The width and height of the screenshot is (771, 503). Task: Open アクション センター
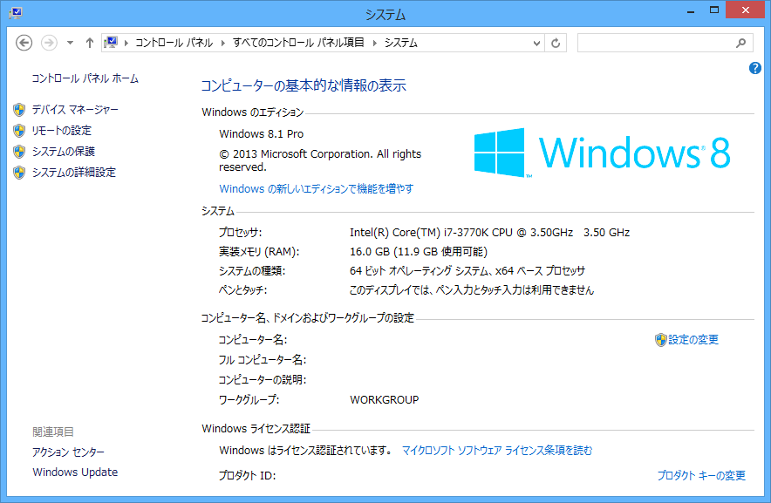tap(68, 452)
